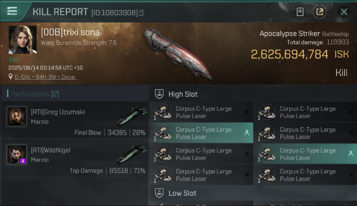Open the Apocalypse Striker ship name
Viewport: 357px width, 206px height.
coord(290,34)
